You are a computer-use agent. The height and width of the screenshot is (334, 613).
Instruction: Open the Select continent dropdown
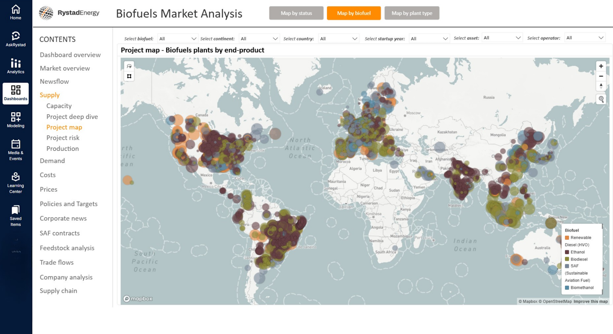click(x=259, y=39)
